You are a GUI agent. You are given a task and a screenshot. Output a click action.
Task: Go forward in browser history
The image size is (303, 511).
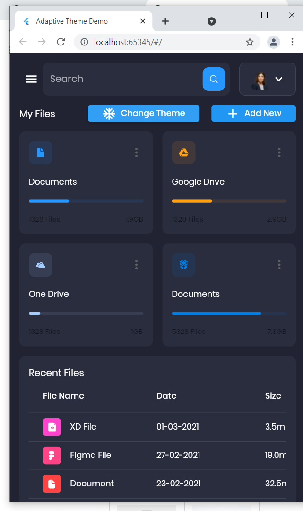pyautogui.click(x=42, y=42)
